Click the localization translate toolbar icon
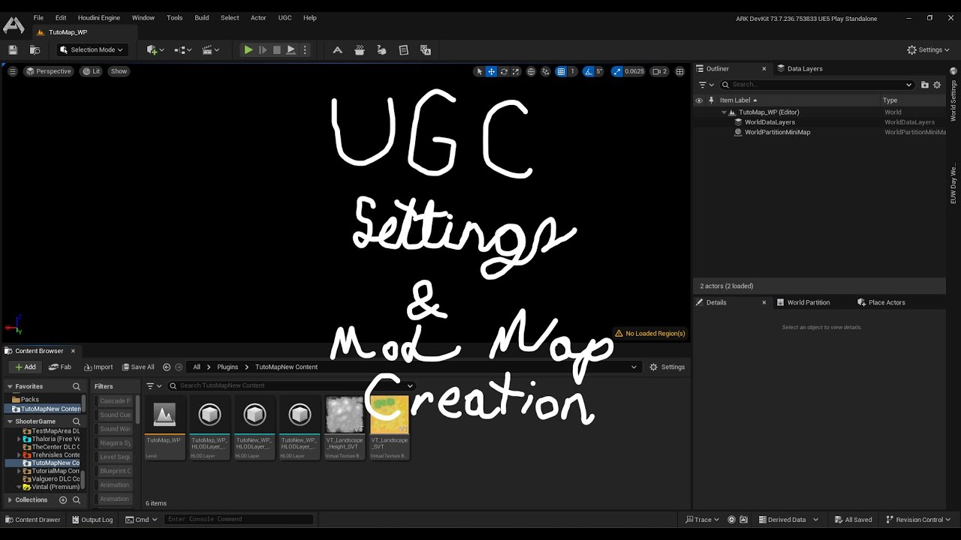This screenshot has width=961, height=540. (426, 50)
